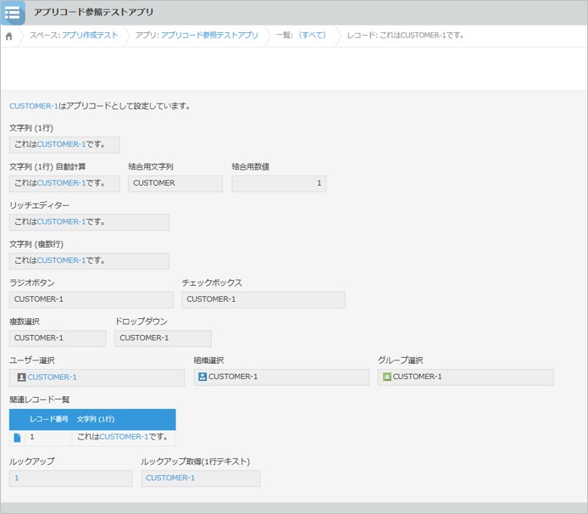Click CUSTOMER-1 link in the top description
This screenshot has height=514, width=588.
(x=34, y=106)
